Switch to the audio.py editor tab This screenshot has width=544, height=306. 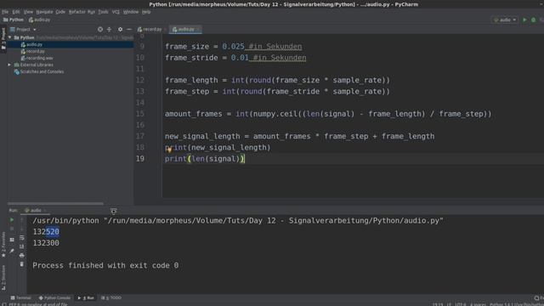[185, 30]
